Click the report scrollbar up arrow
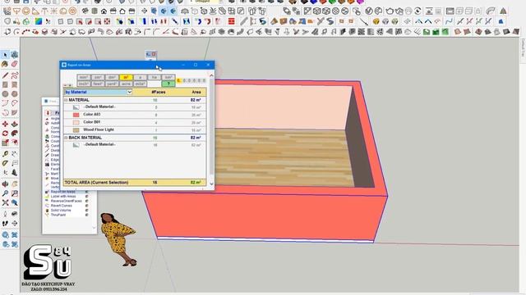526x295 pixels. click(x=211, y=75)
